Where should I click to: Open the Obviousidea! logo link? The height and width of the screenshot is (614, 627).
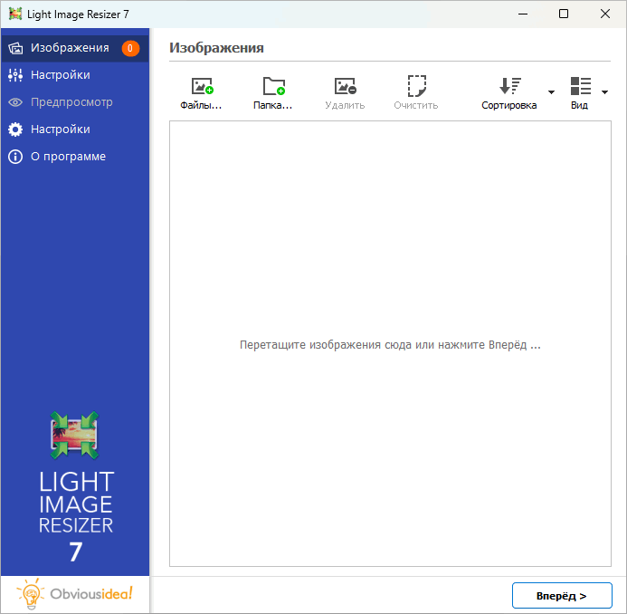pos(75,594)
